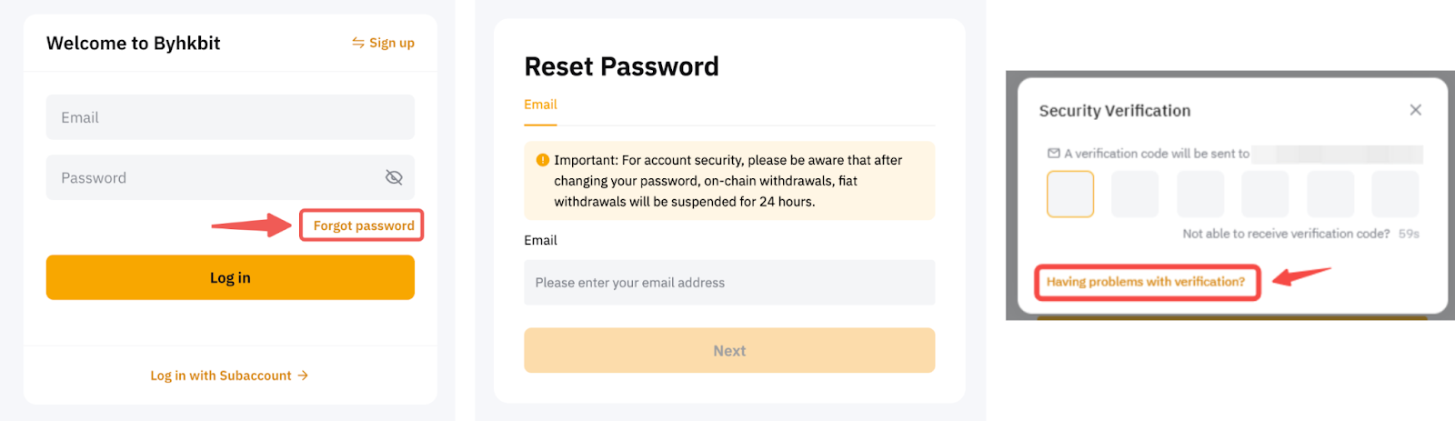Click the second verification code box
1455x421 pixels.
[1135, 195]
